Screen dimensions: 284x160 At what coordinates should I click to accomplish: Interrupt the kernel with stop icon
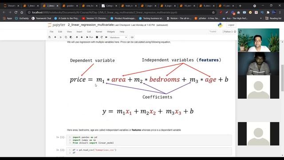click(97, 37)
